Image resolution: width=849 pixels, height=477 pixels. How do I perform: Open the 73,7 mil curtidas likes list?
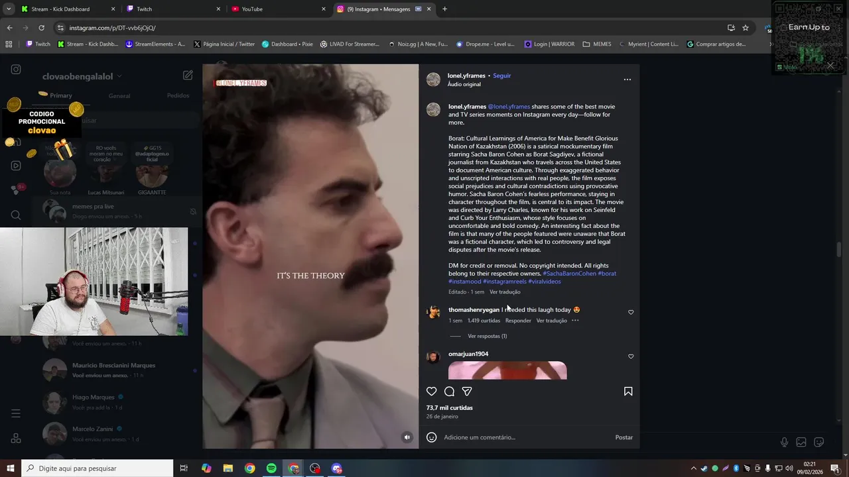[x=450, y=408]
